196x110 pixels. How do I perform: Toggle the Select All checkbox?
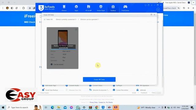(45, 20)
